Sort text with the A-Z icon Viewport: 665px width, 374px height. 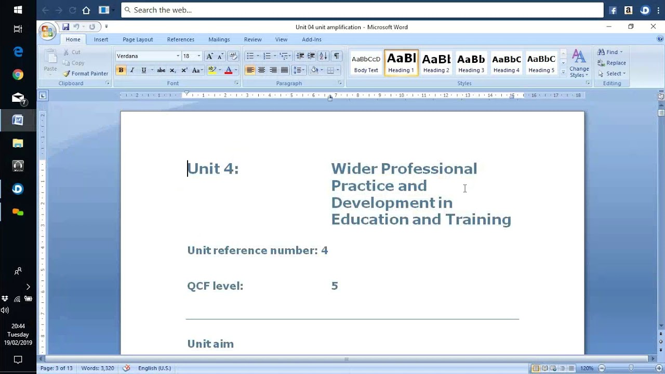[323, 56]
